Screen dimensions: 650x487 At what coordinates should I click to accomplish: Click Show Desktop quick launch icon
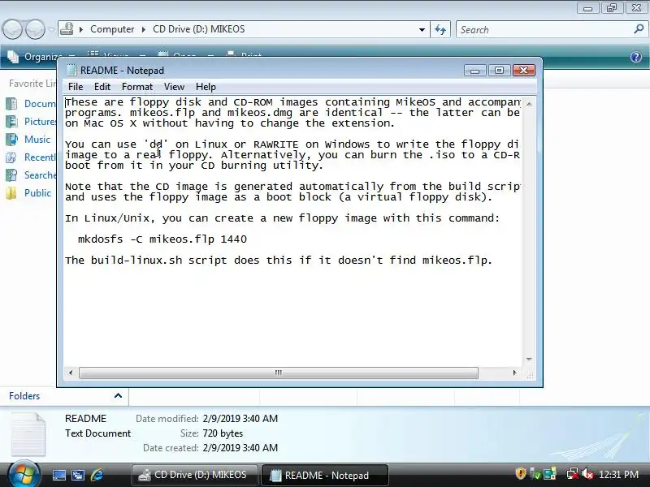point(58,475)
